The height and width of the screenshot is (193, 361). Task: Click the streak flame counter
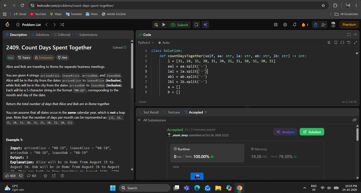[x=305, y=25]
